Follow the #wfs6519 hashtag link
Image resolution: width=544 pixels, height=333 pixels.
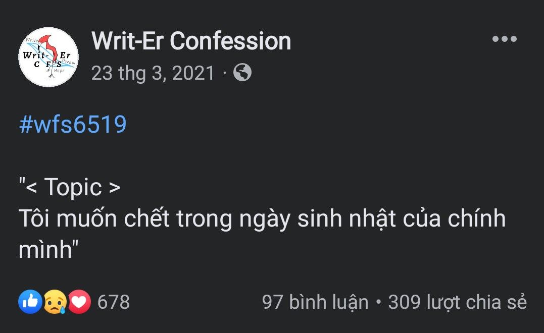(73, 124)
